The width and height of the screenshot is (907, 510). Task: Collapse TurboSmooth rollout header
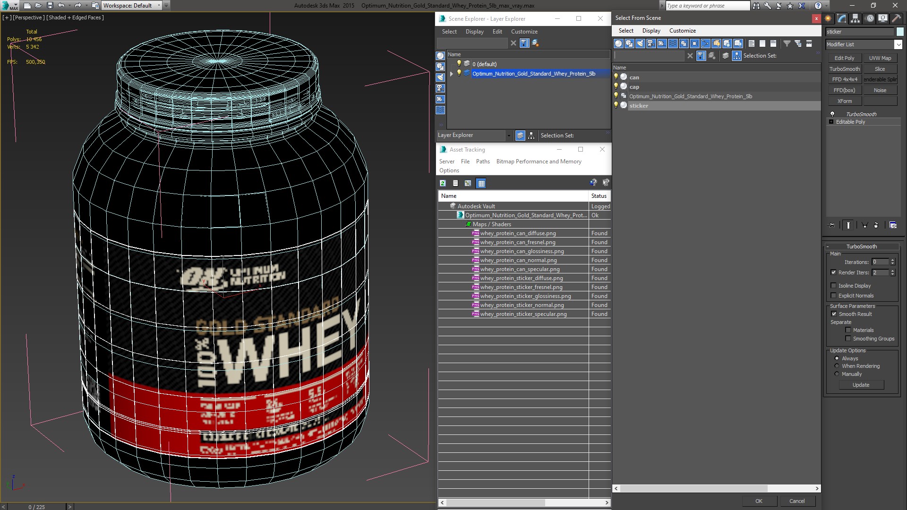tap(862, 246)
